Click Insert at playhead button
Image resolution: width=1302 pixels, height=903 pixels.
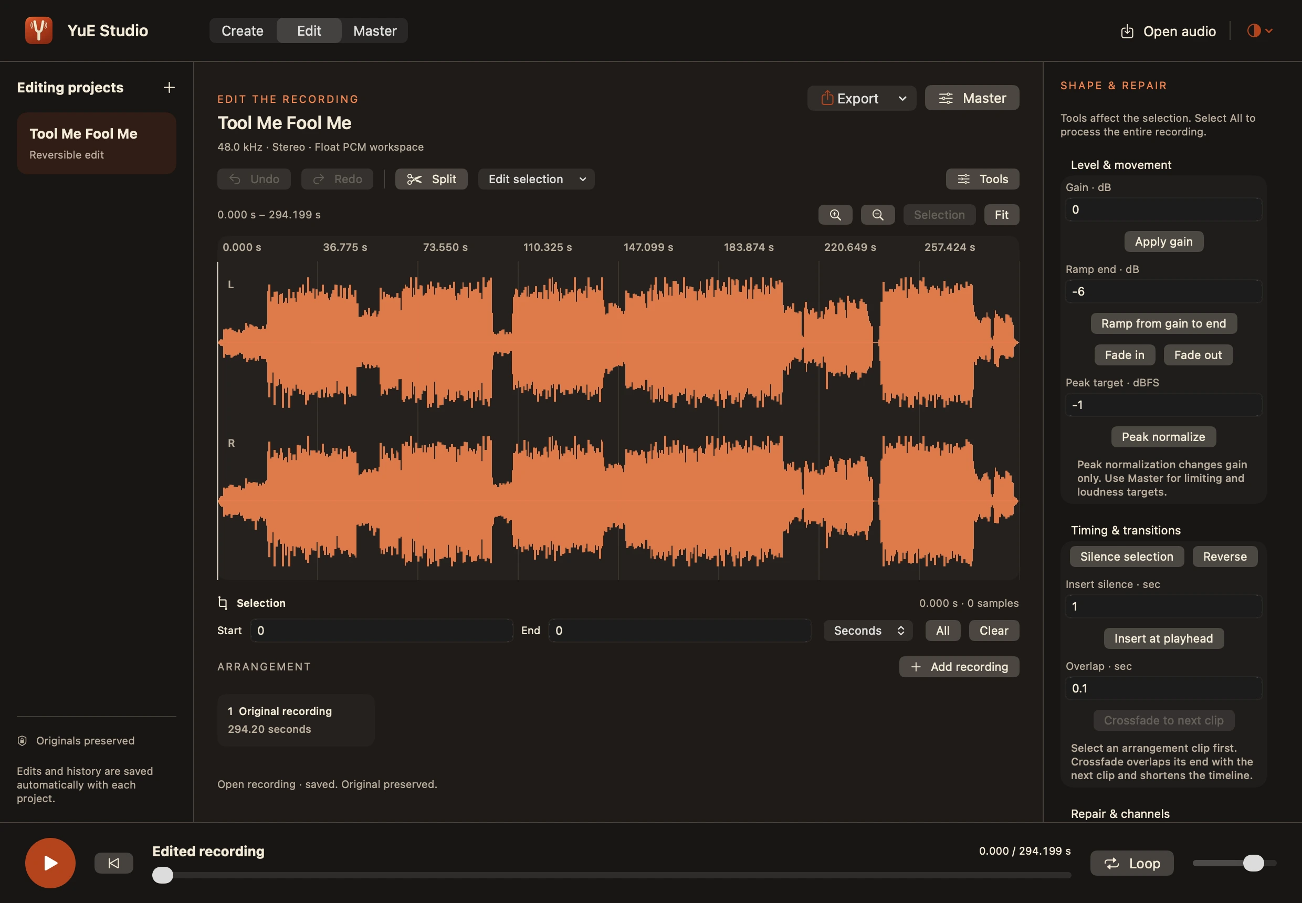[x=1164, y=639]
